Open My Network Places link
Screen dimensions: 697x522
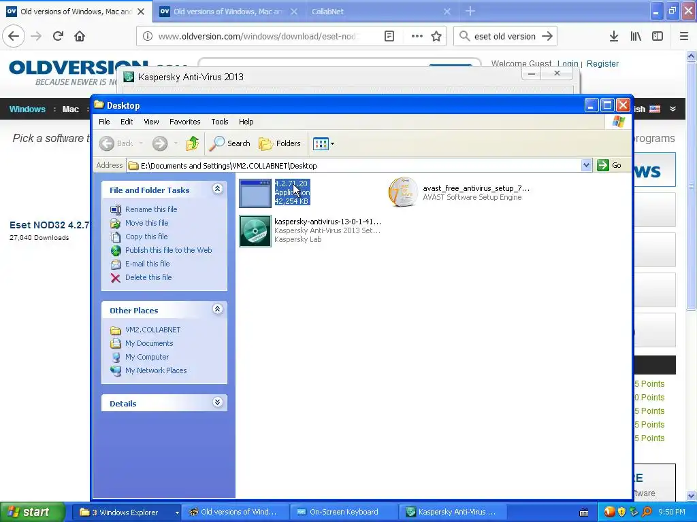[x=156, y=370]
